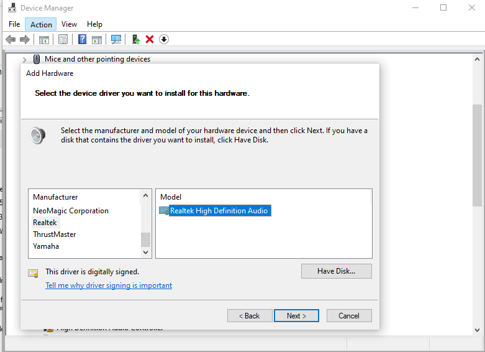Open the Action menu
485x352 pixels.
(x=41, y=24)
